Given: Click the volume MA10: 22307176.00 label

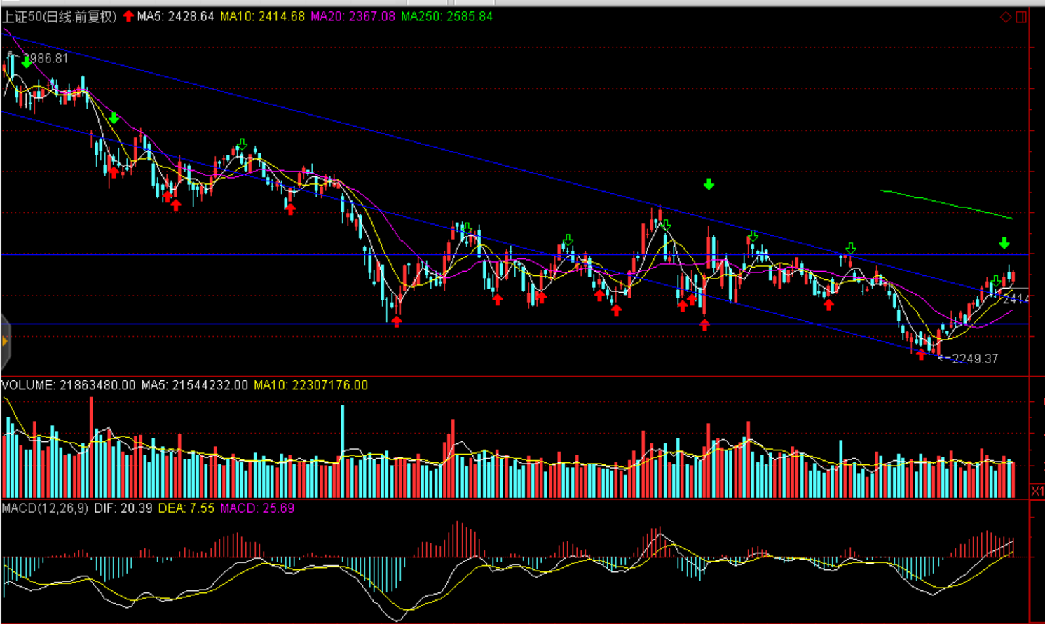Looking at the screenshot, I should 310,385.
